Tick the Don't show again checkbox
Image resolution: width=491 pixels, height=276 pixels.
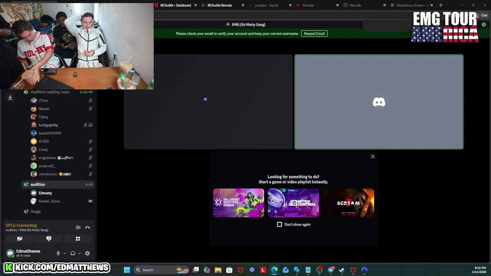tap(280, 224)
